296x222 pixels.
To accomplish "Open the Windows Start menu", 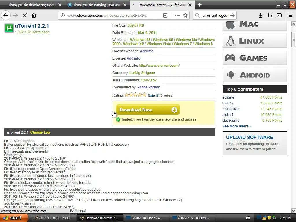I will coord(13,218).
